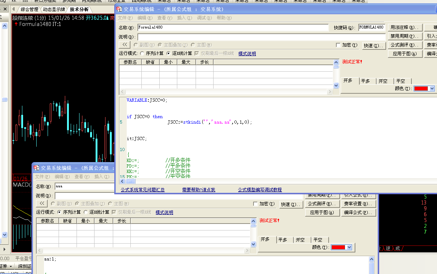The height and width of the screenshot is (274, 437).
Task: Toggle 加密 checkbox in front editor
Action: pos(338,45)
